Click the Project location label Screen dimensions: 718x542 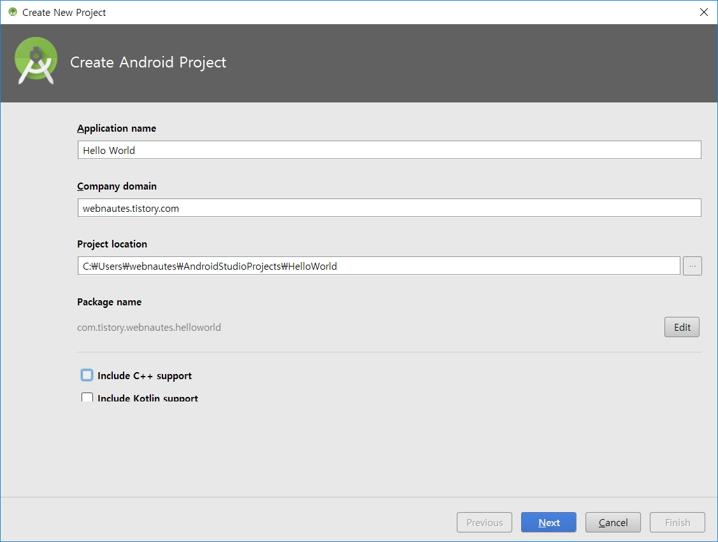(111, 244)
